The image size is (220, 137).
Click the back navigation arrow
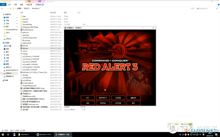point(2,9)
